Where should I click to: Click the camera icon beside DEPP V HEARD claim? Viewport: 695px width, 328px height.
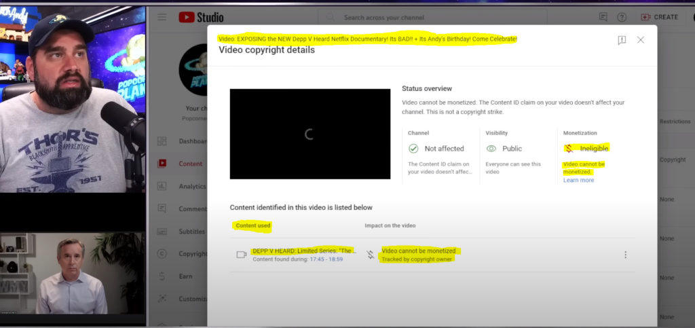click(x=241, y=255)
